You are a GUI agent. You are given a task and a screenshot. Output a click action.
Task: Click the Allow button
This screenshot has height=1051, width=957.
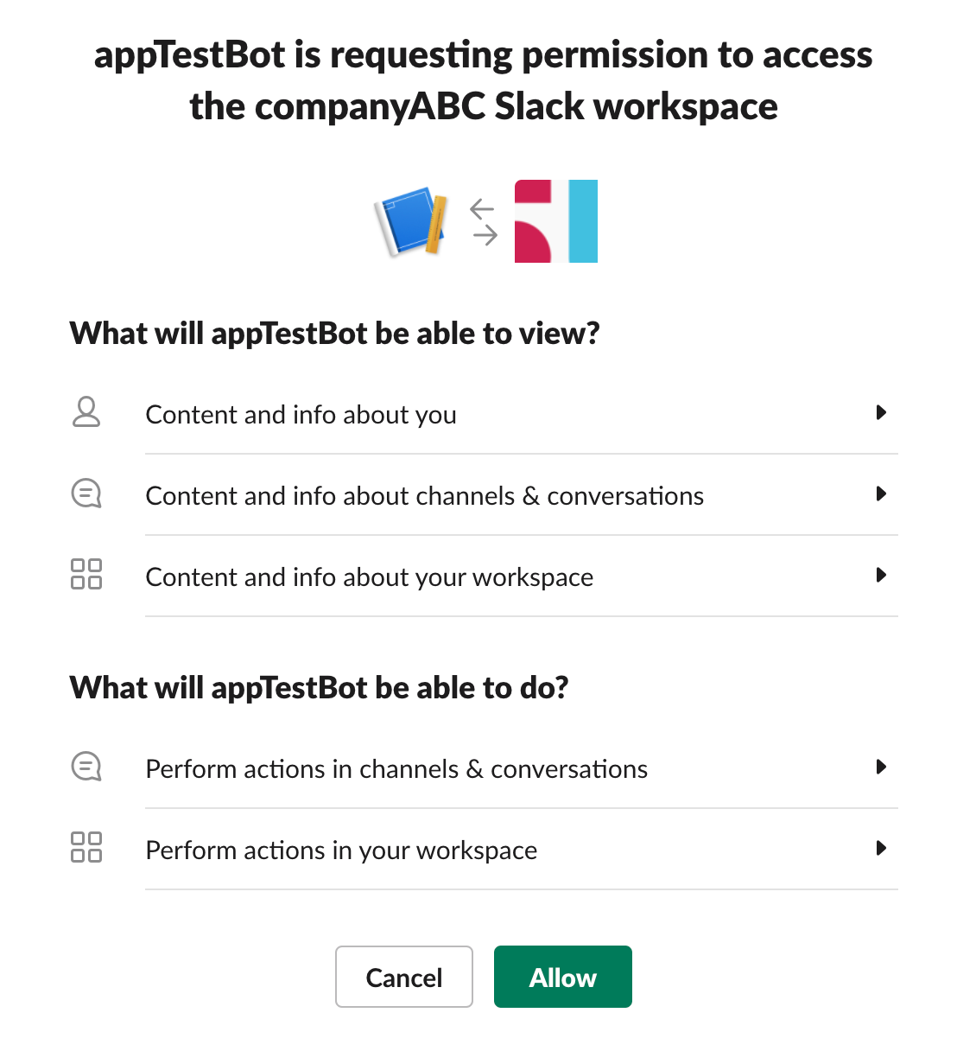[x=562, y=977]
